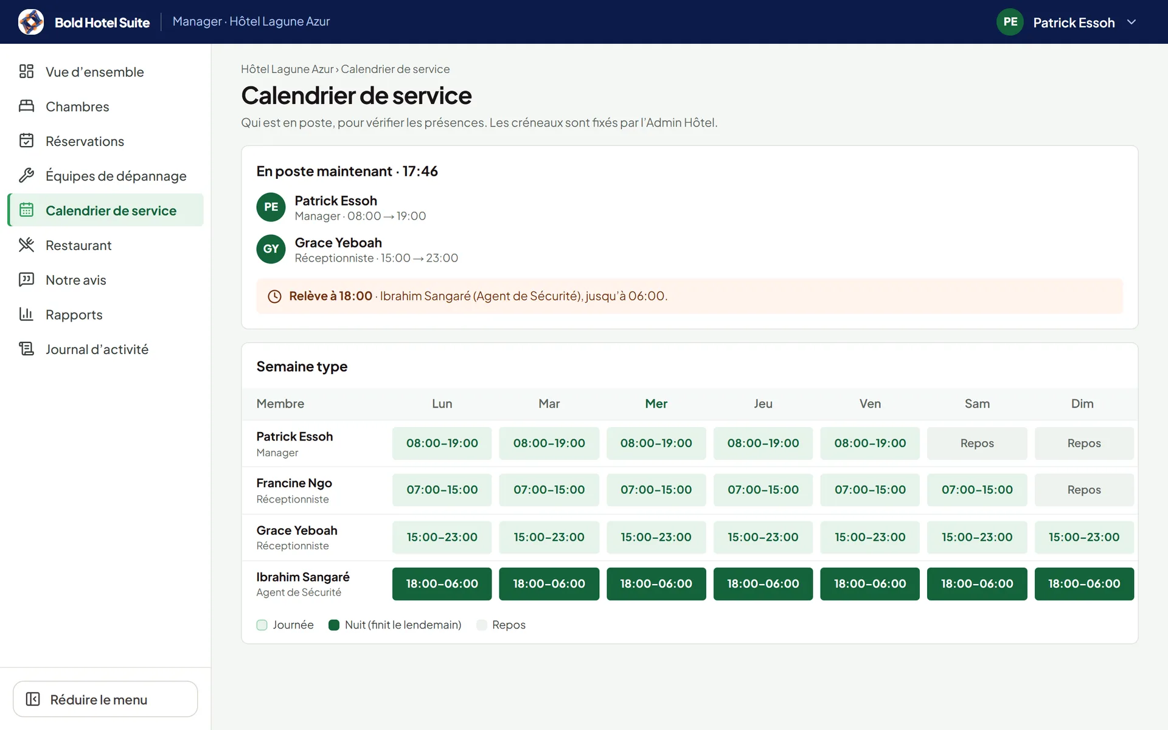
Task: Click the Membre column header
Action: [x=280, y=404]
